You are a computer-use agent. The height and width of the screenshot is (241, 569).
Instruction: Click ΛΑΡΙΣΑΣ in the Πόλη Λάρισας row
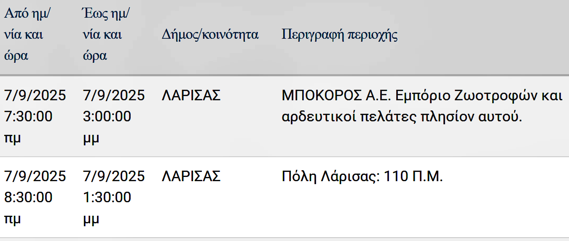pos(191,176)
